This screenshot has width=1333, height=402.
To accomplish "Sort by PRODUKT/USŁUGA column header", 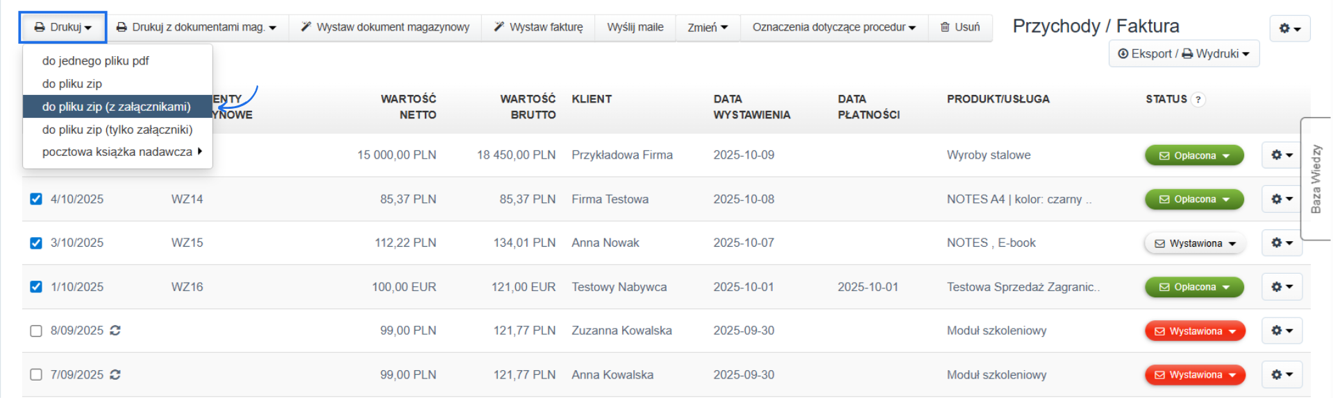I will 998,99.
